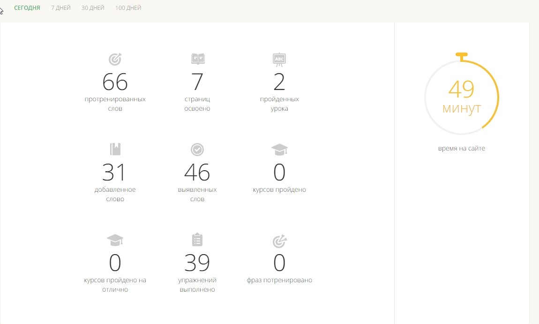
Task: Click target icon above фраз потренировано
Action: coord(279,241)
